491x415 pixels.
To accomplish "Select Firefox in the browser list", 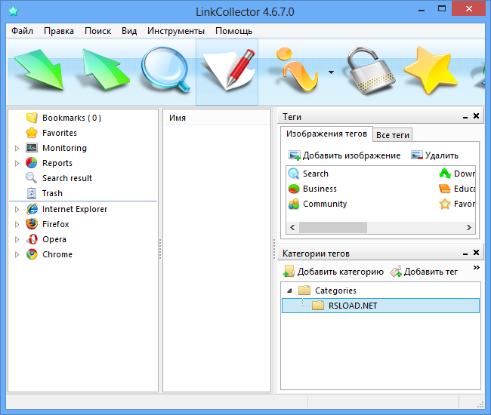I will pyautogui.click(x=48, y=224).
